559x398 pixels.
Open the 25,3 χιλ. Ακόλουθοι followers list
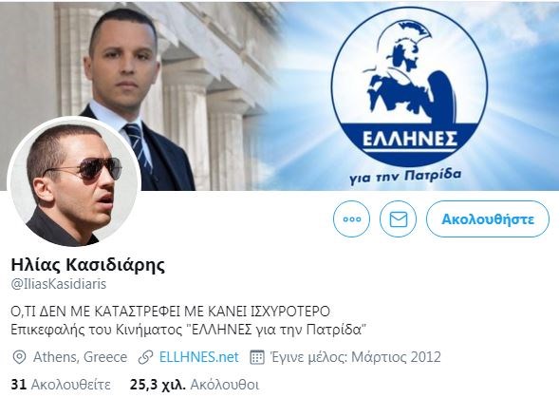[x=195, y=385]
